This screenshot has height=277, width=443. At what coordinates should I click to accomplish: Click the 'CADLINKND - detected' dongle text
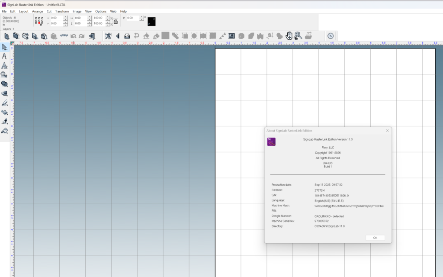(x=329, y=216)
